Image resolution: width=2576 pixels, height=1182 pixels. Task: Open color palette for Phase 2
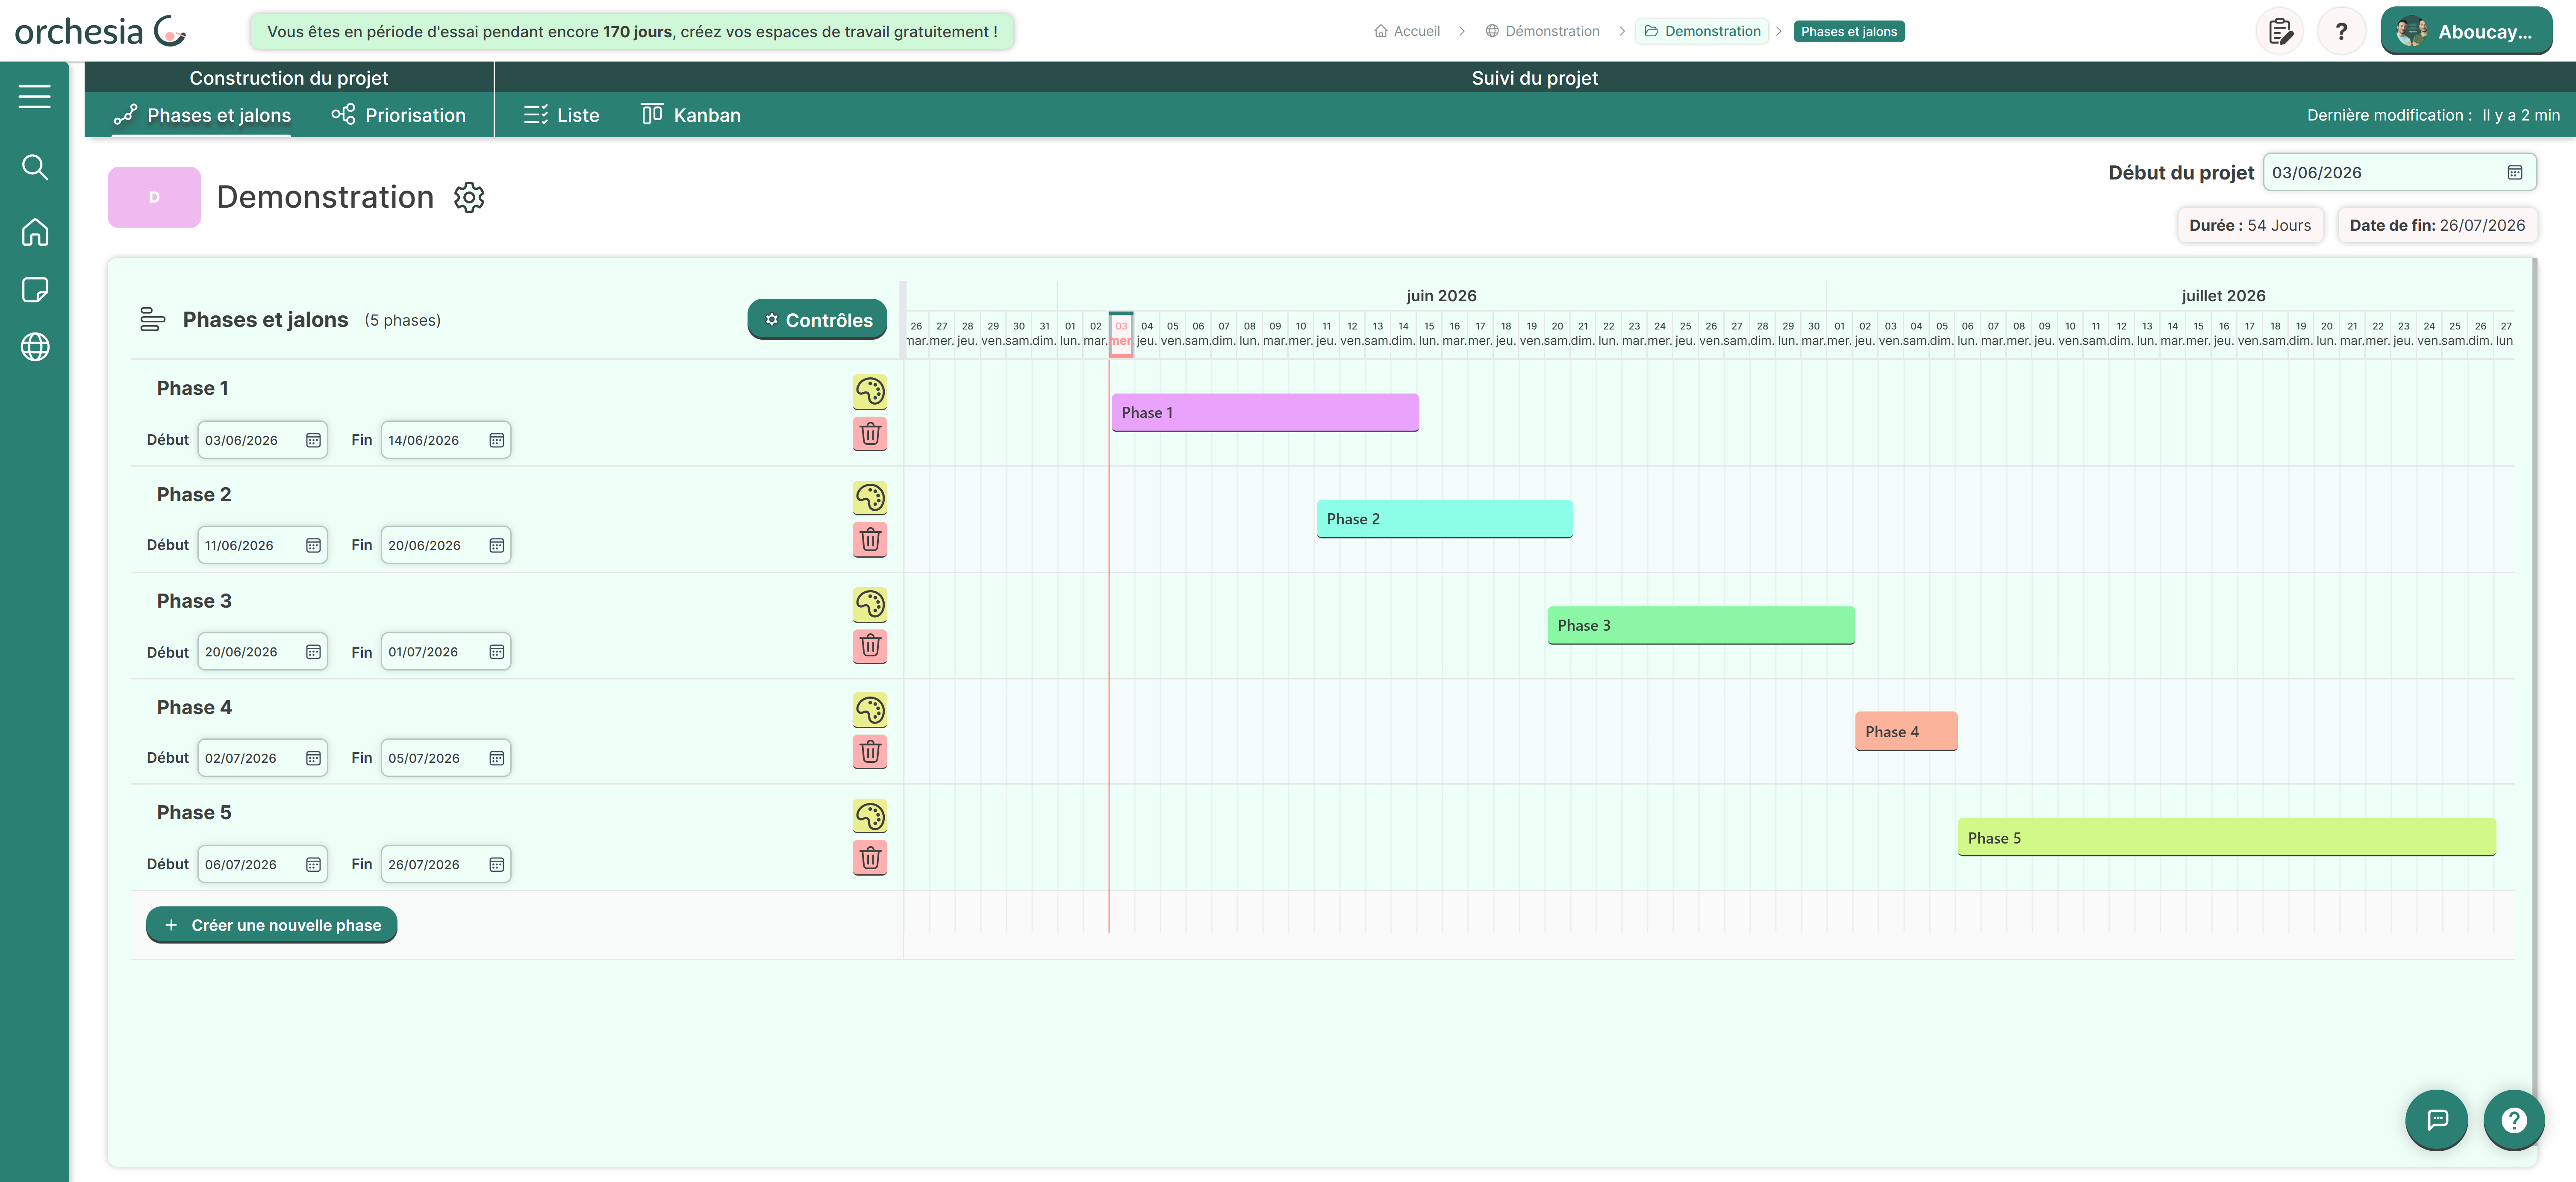[870, 498]
